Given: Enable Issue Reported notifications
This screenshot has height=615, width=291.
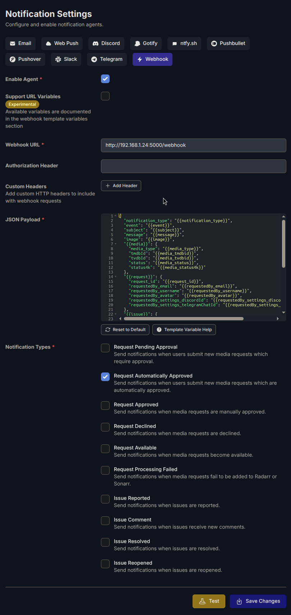Looking at the screenshot, I should (105, 499).
